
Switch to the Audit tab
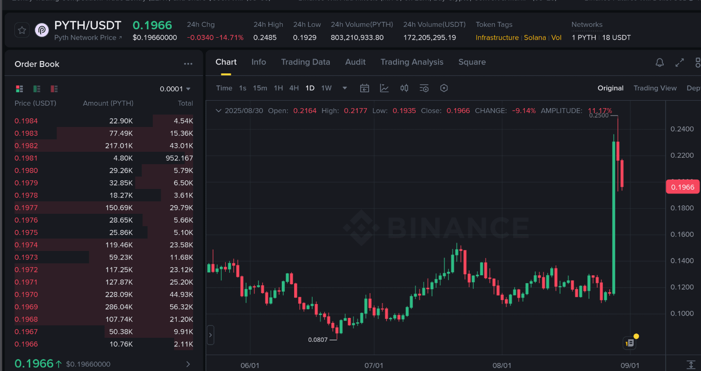(x=355, y=62)
